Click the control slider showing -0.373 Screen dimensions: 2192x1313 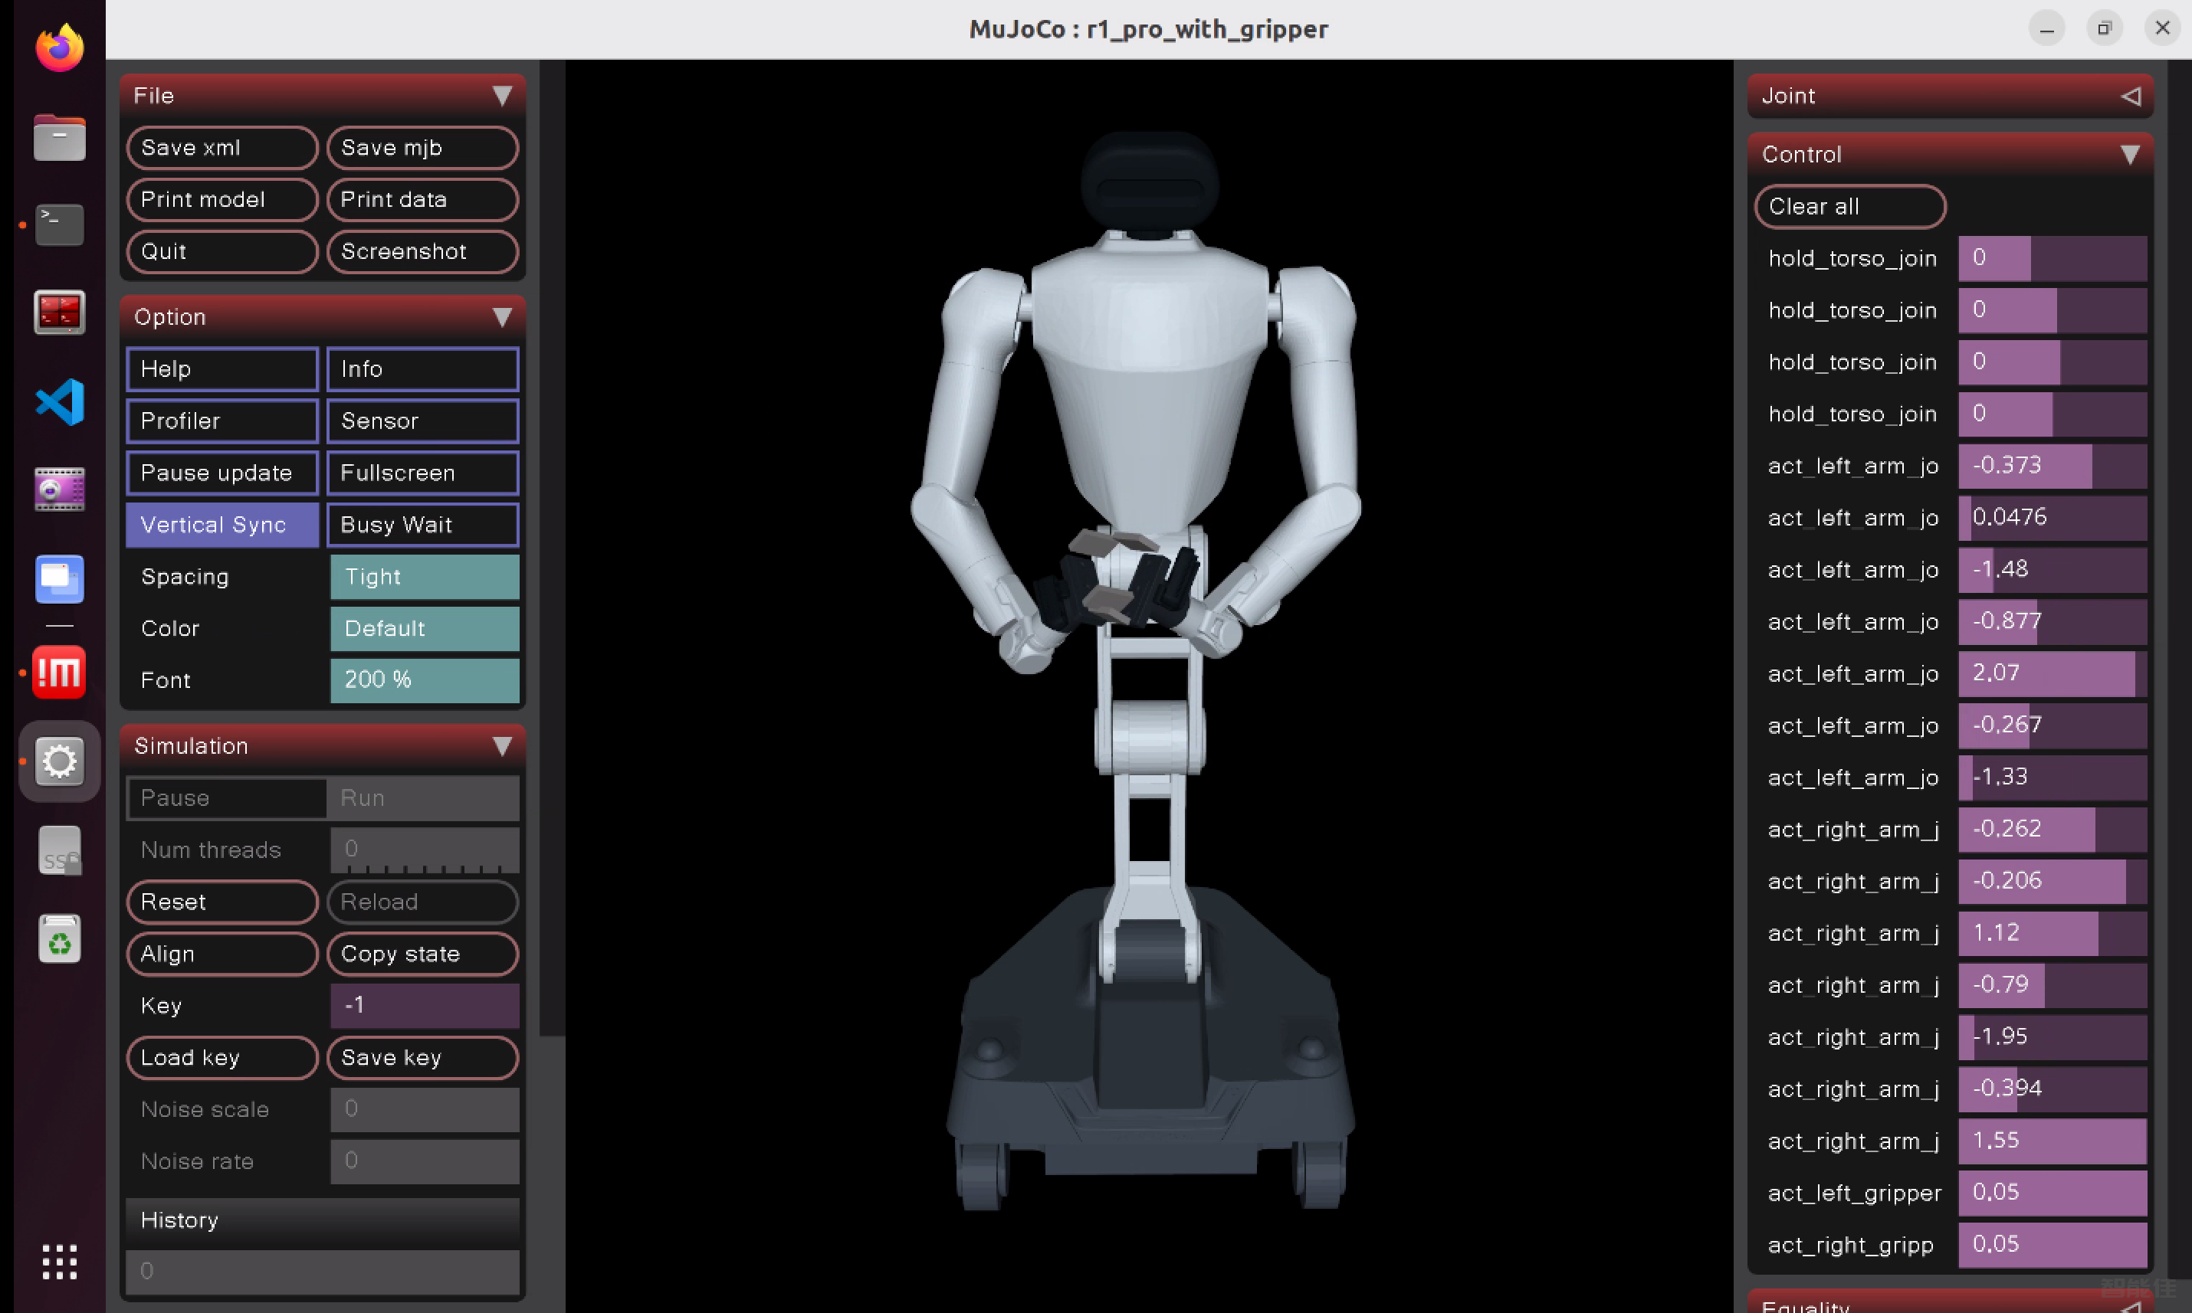coord(2053,467)
